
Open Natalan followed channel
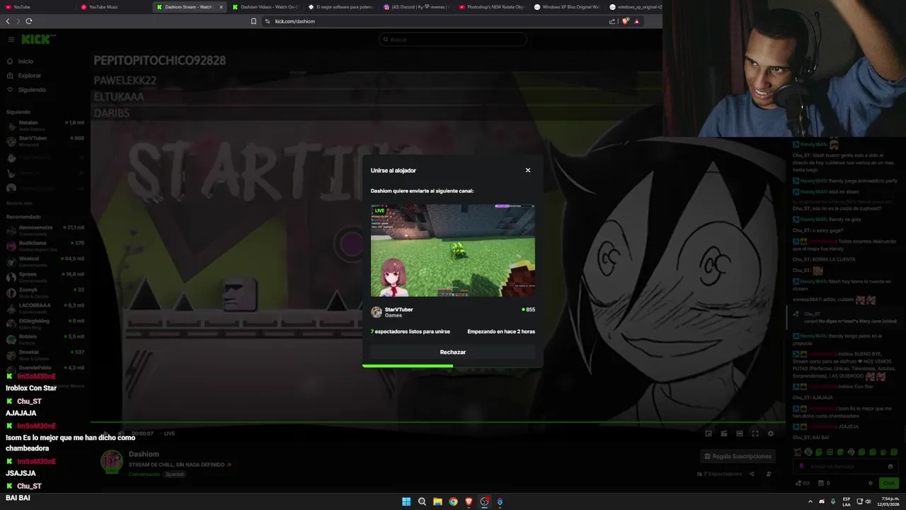pyautogui.click(x=45, y=125)
